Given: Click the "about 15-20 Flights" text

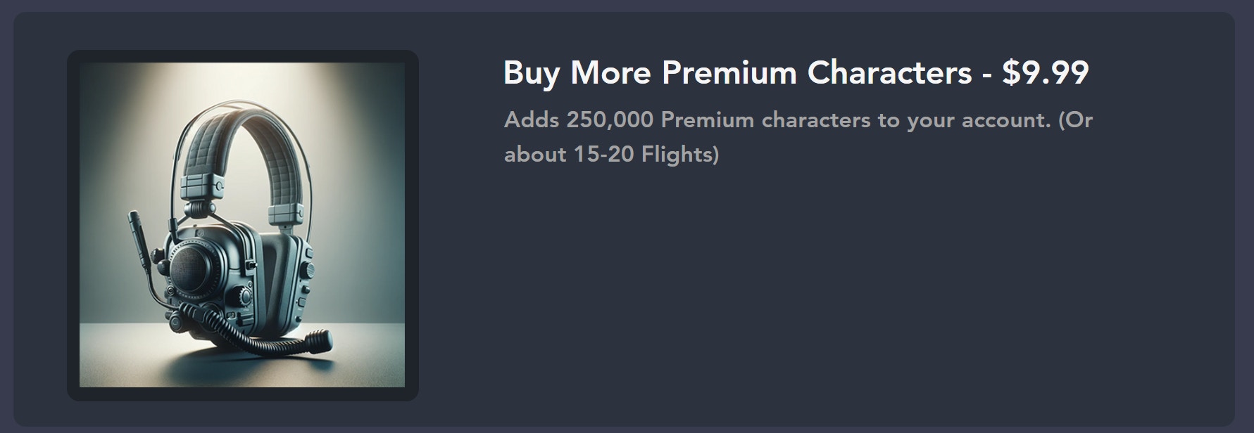Looking at the screenshot, I should 611,154.
